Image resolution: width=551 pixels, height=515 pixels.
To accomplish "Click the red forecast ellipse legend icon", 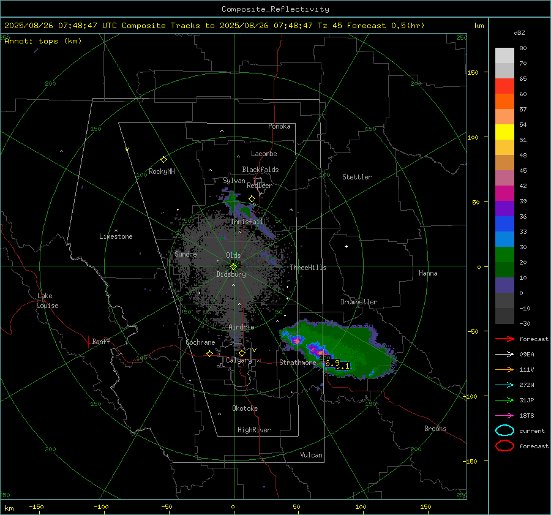I will click(504, 446).
